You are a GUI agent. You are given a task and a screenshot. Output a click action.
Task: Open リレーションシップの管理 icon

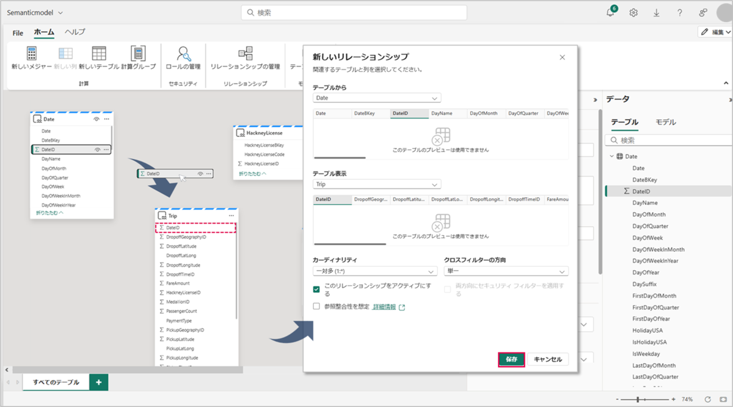coord(245,53)
